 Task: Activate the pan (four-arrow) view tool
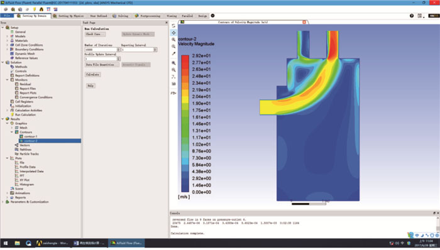click(173, 33)
